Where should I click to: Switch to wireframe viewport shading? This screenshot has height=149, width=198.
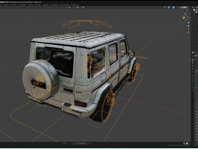pos(181,7)
